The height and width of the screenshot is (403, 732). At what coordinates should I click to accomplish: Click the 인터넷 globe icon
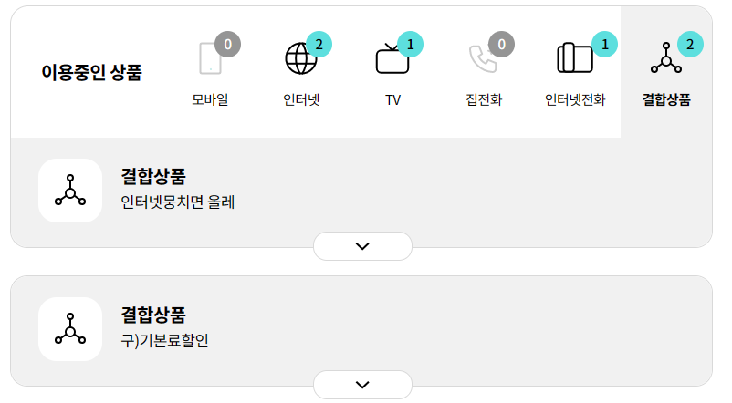point(301,58)
